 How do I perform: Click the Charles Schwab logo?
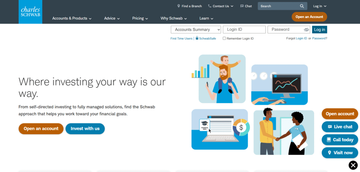[x=30, y=12]
